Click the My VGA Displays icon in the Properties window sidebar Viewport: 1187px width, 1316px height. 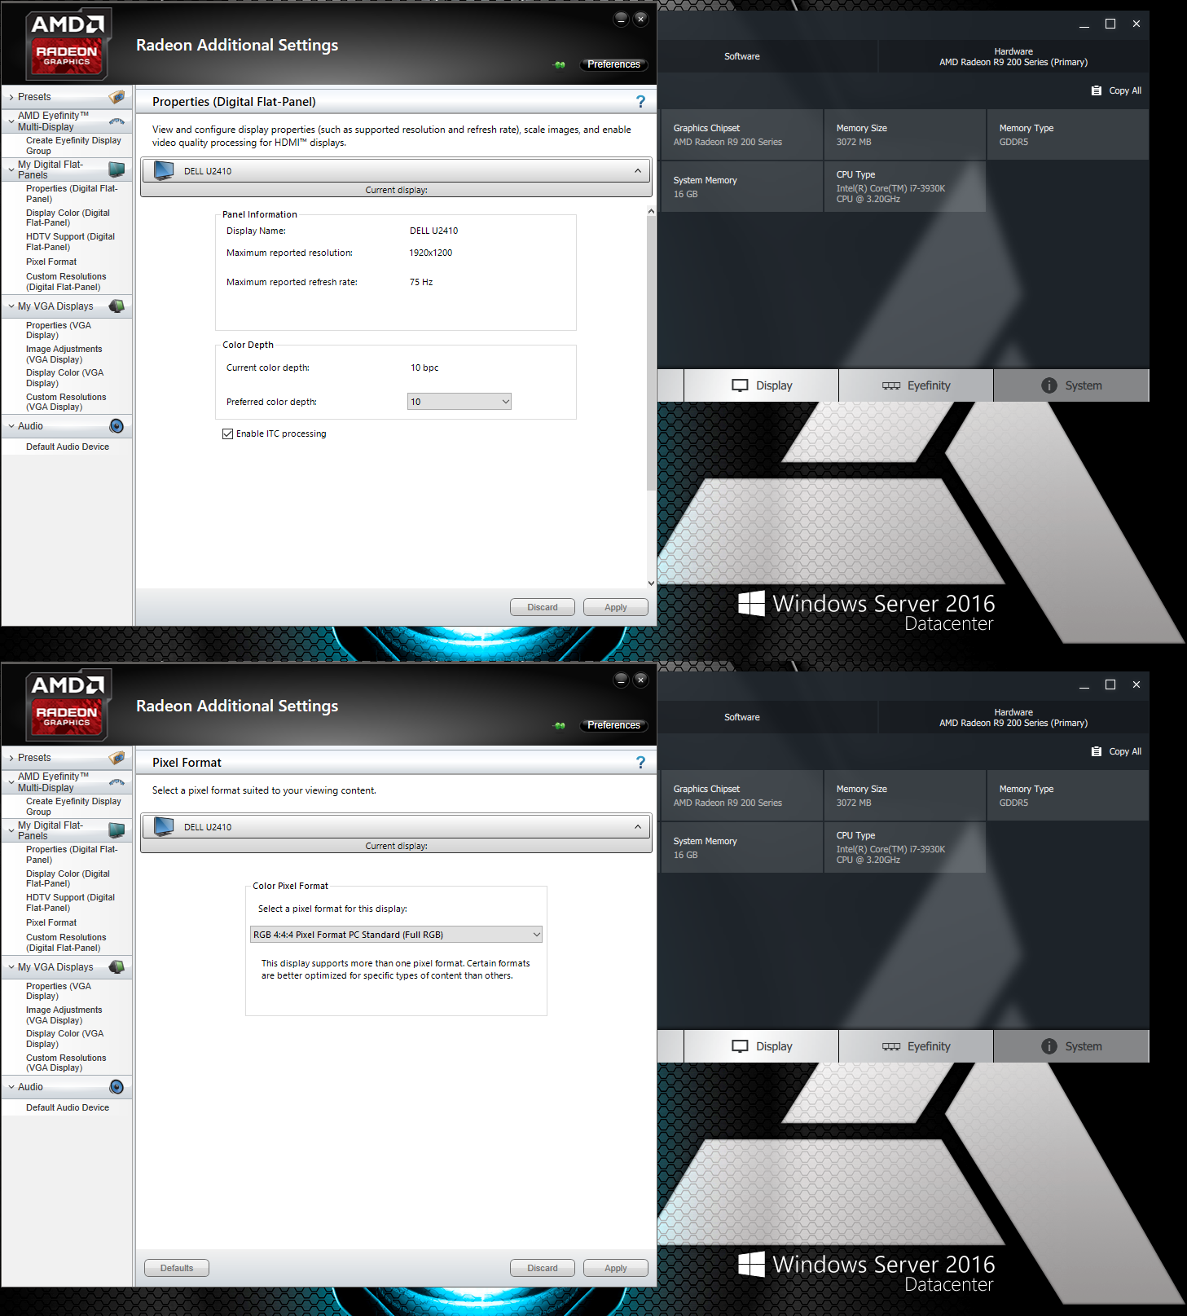coord(117,306)
